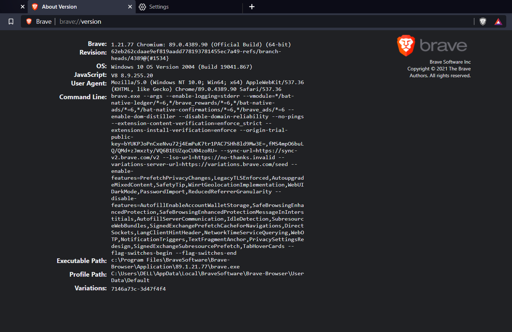This screenshot has width=512, height=332.
Task: Click the large Brave lion logo on the page
Action: pyautogui.click(x=406, y=46)
